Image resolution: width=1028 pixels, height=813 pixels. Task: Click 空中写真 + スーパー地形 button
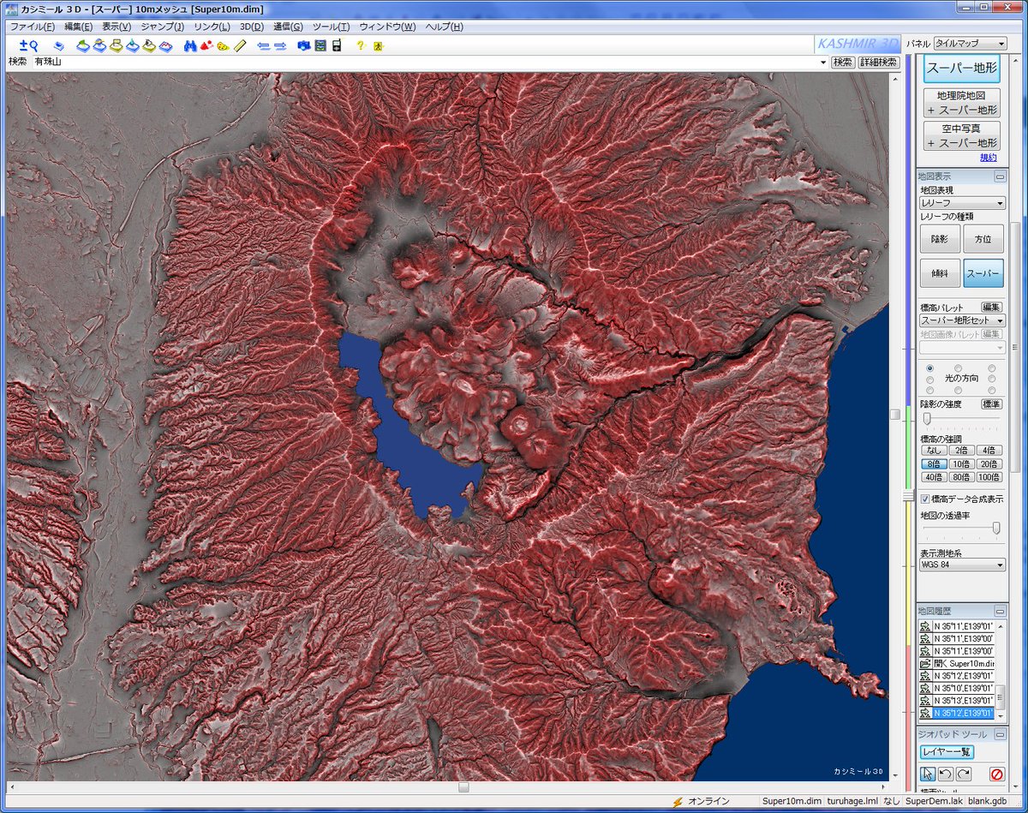961,135
